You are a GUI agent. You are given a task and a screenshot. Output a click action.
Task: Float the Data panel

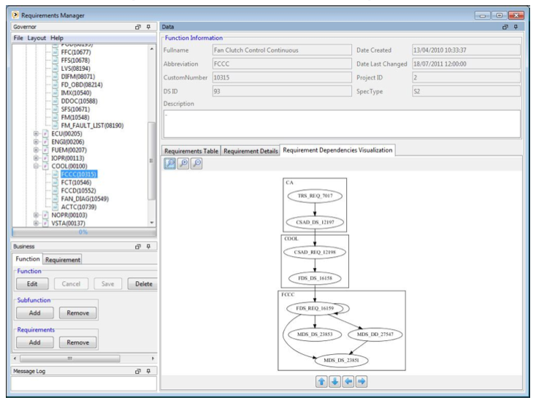(505, 27)
